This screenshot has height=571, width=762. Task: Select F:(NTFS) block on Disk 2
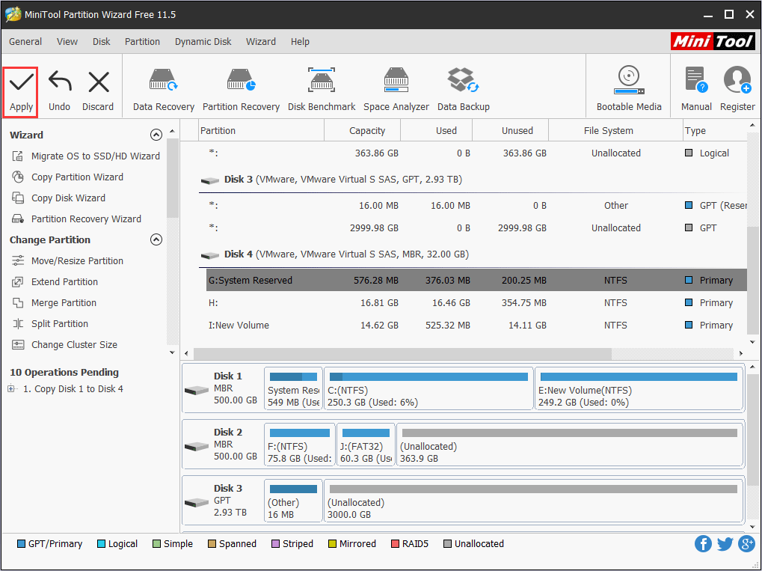pyautogui.click(x=300, y=445)
